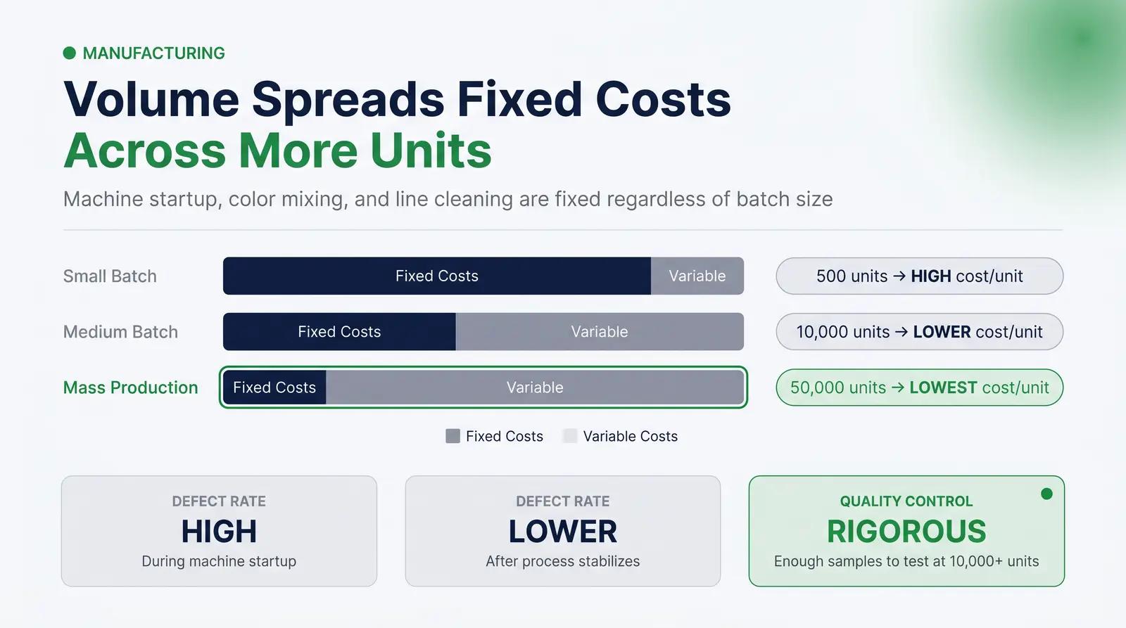Screen dimensions: 1126x628
Task: Click the Mass Production Fixed Costs segment
Action: tap(274, 387)
